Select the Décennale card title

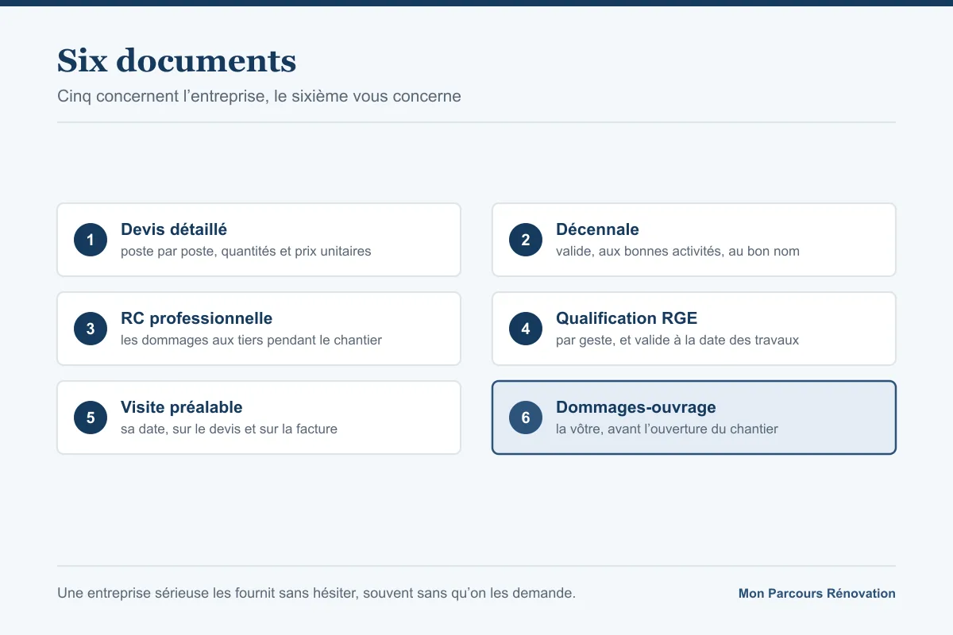(x=597, y=229)
